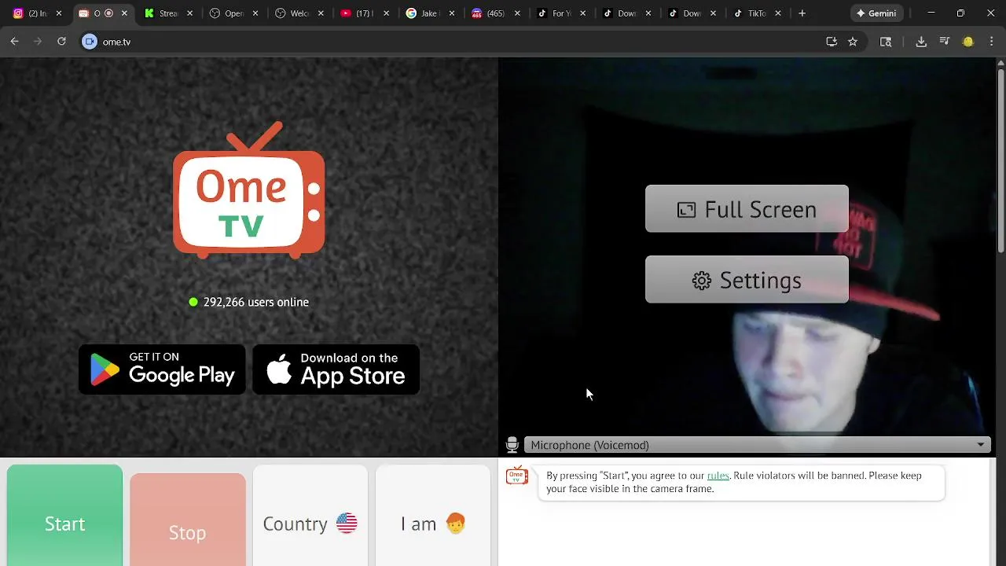Open the Country selector
The image size is (1006, 566).
tap(310, 516)
